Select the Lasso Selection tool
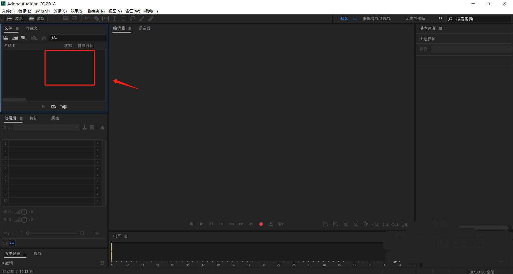 133,18
